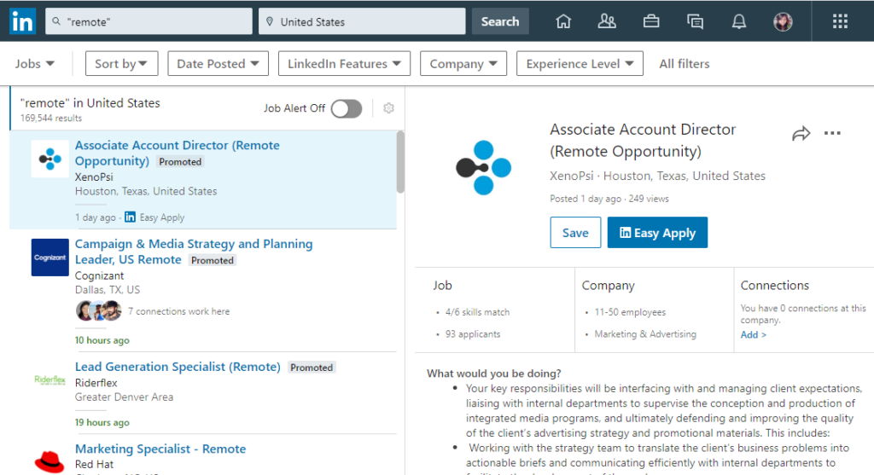Expand the Experience Level filter
The height and width of the screenshot is (475, 874).
[580, 64]
